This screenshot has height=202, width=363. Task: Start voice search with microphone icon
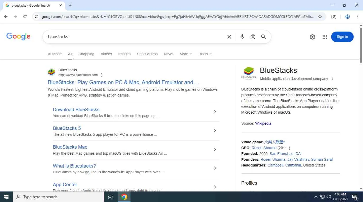[242, 37]
